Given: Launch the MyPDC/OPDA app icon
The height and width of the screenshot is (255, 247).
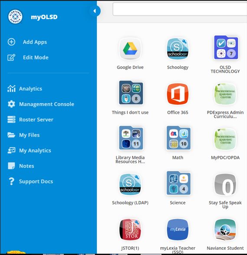Looking at the screenshot, I should (225, 139).
